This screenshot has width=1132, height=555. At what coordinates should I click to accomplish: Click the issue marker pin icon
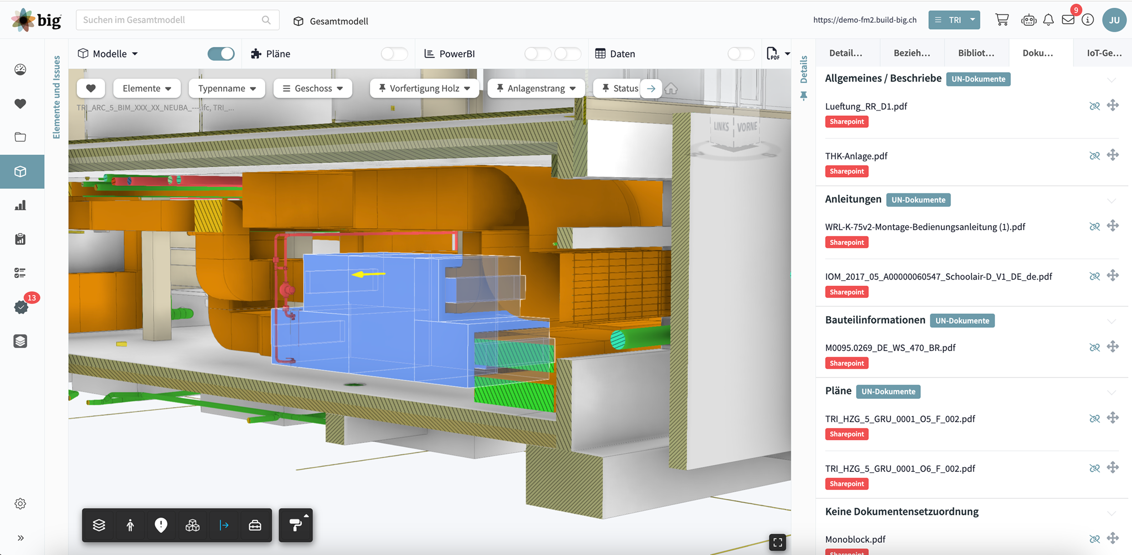point(161,525)
